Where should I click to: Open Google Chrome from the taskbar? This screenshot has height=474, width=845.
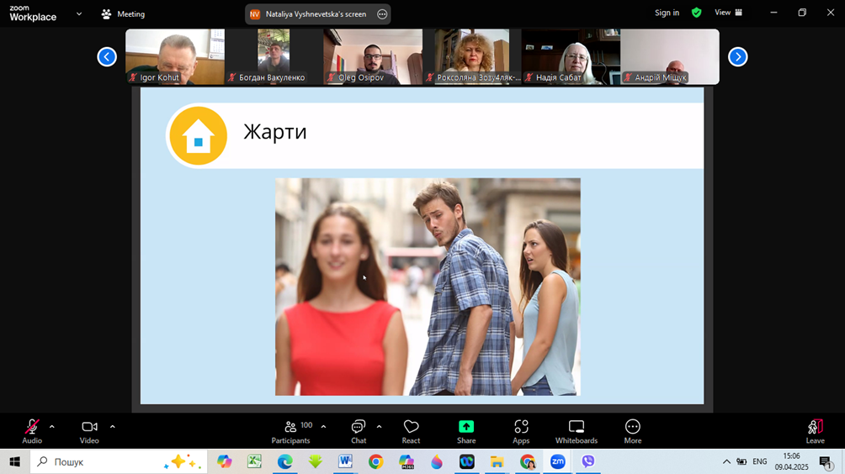(375, 462)
